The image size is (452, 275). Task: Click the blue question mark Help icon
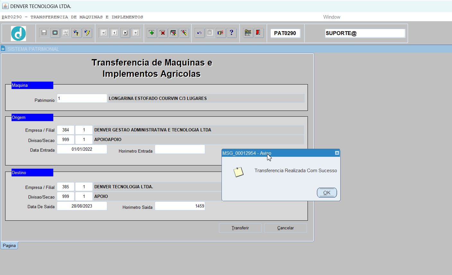231,33
